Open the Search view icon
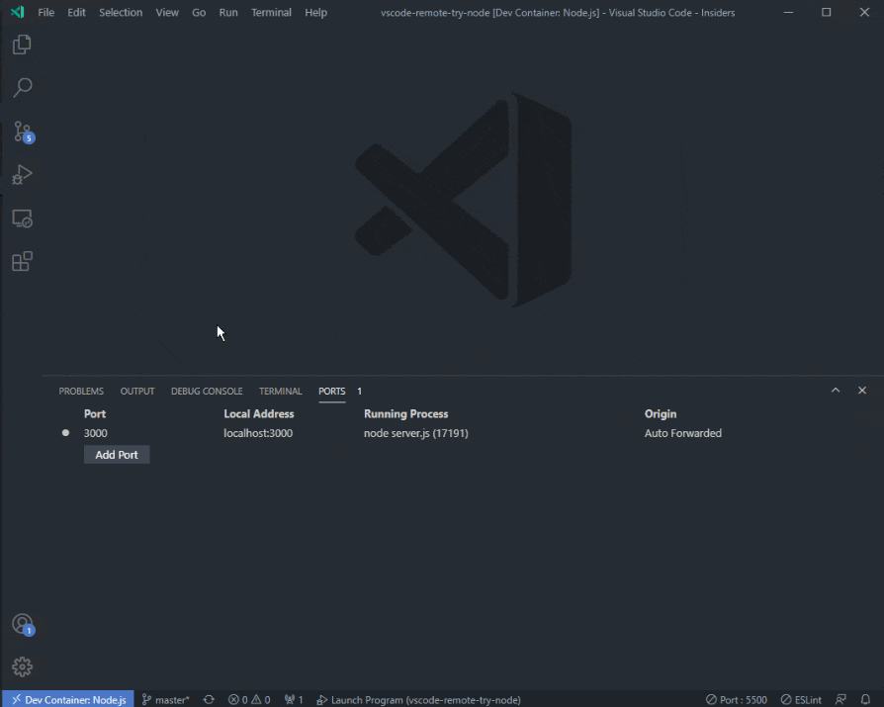Viewport: 884px width, 707px height. (22, 88)
